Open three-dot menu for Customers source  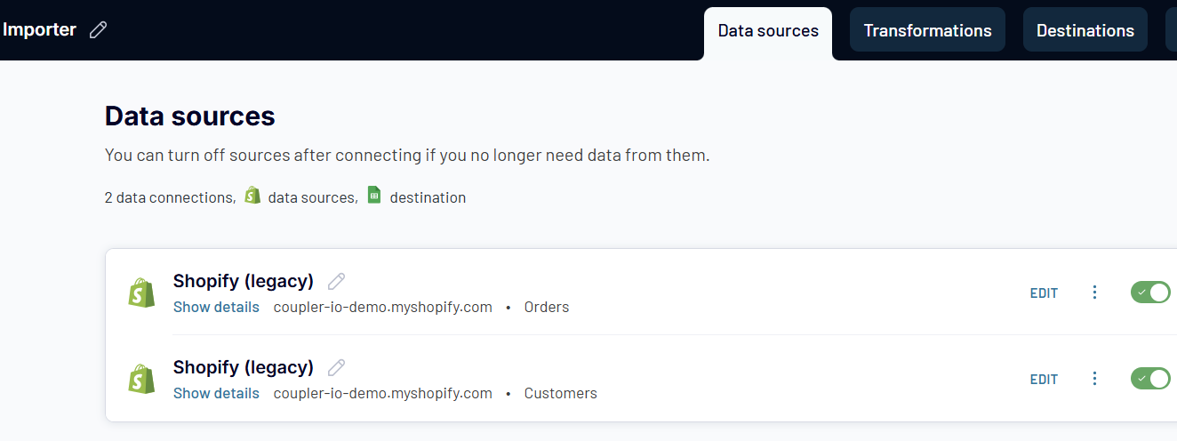click(1094, 379)
